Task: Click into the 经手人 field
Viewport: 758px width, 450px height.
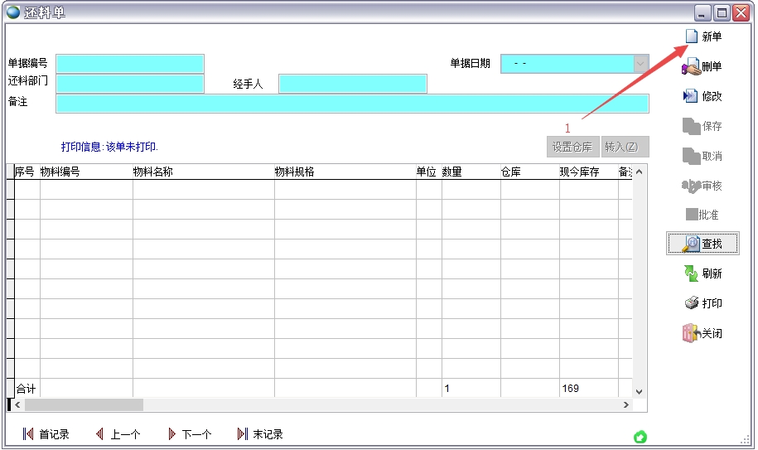Action: [353, 84]
